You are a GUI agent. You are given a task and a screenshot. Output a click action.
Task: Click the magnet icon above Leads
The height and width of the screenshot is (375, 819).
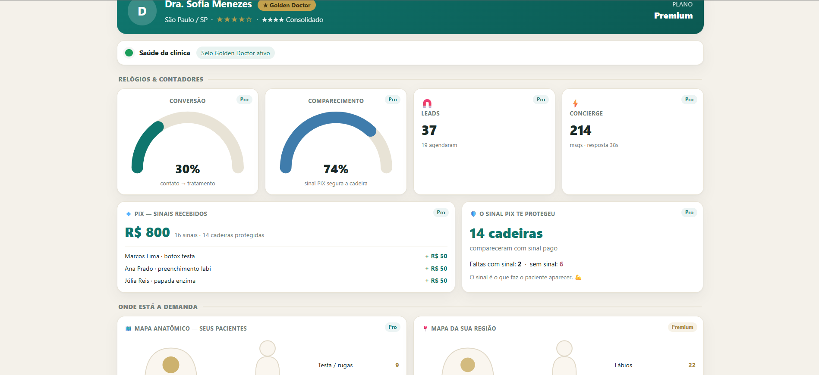pyautogui.click(x=427, y=103)
